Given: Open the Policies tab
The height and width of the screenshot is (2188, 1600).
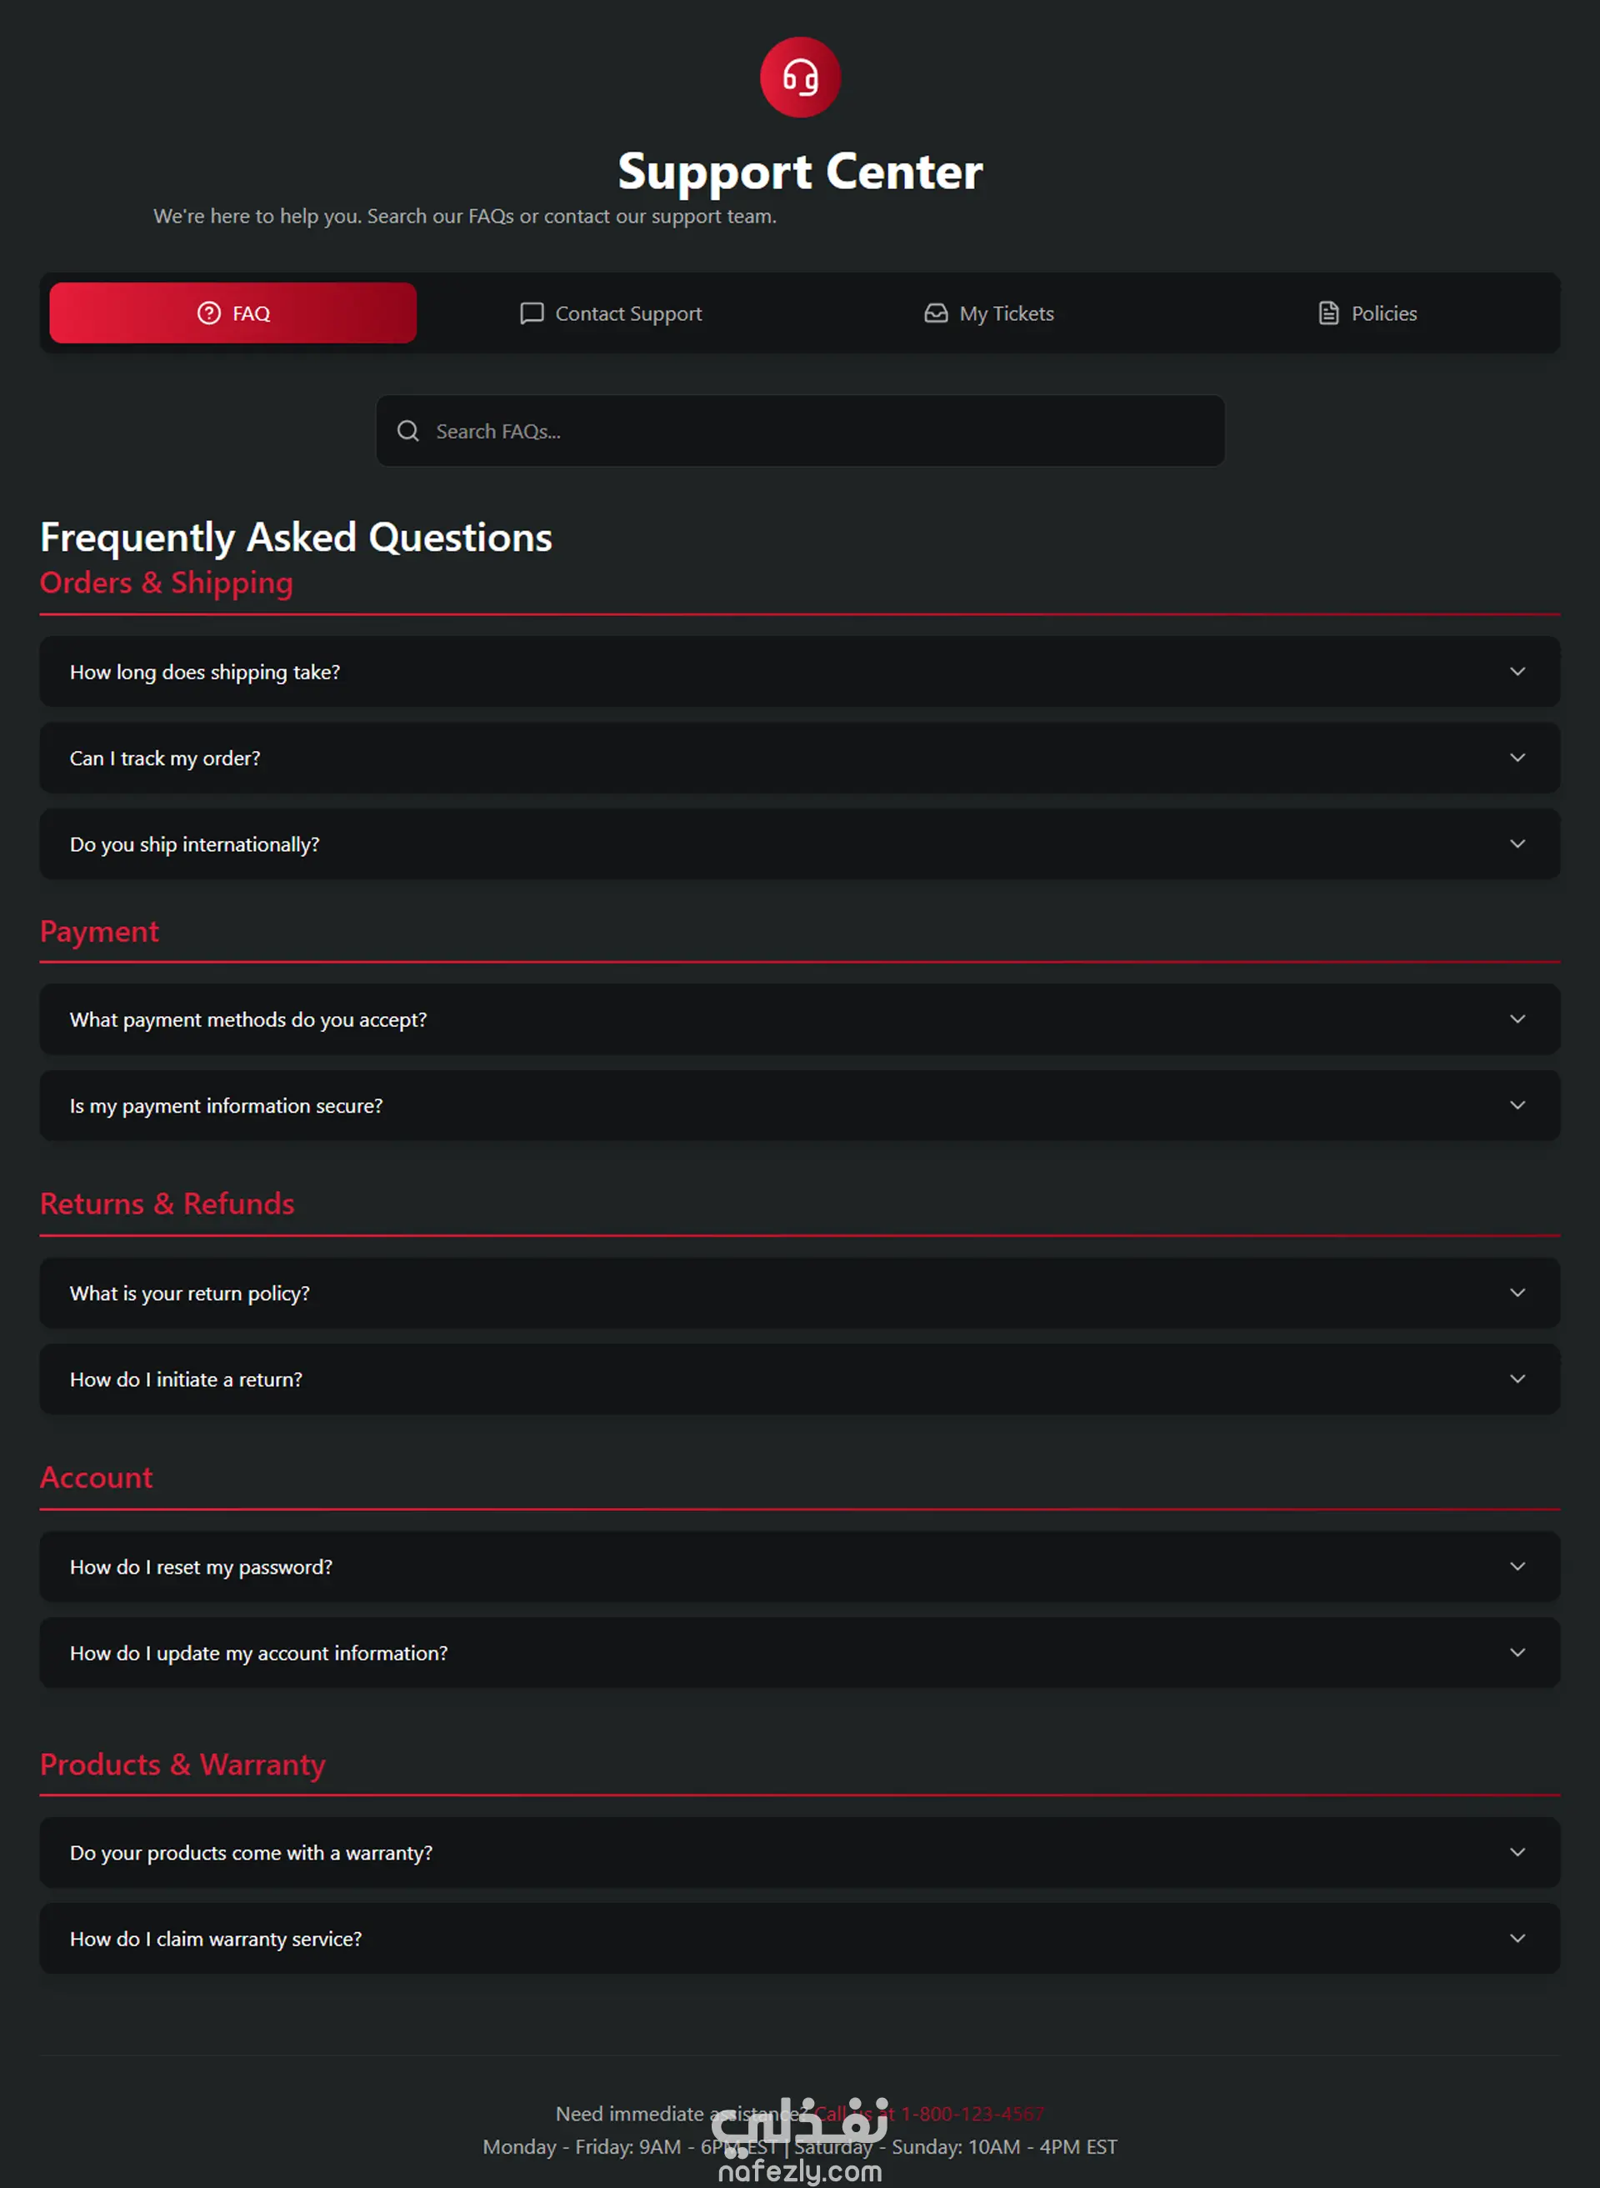Looking at the screenshot, I should click(x=1367, y=313).
